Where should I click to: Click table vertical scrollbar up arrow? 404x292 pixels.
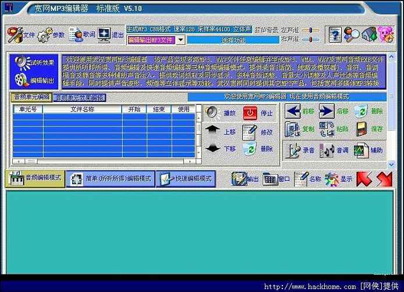coord(199,117)
